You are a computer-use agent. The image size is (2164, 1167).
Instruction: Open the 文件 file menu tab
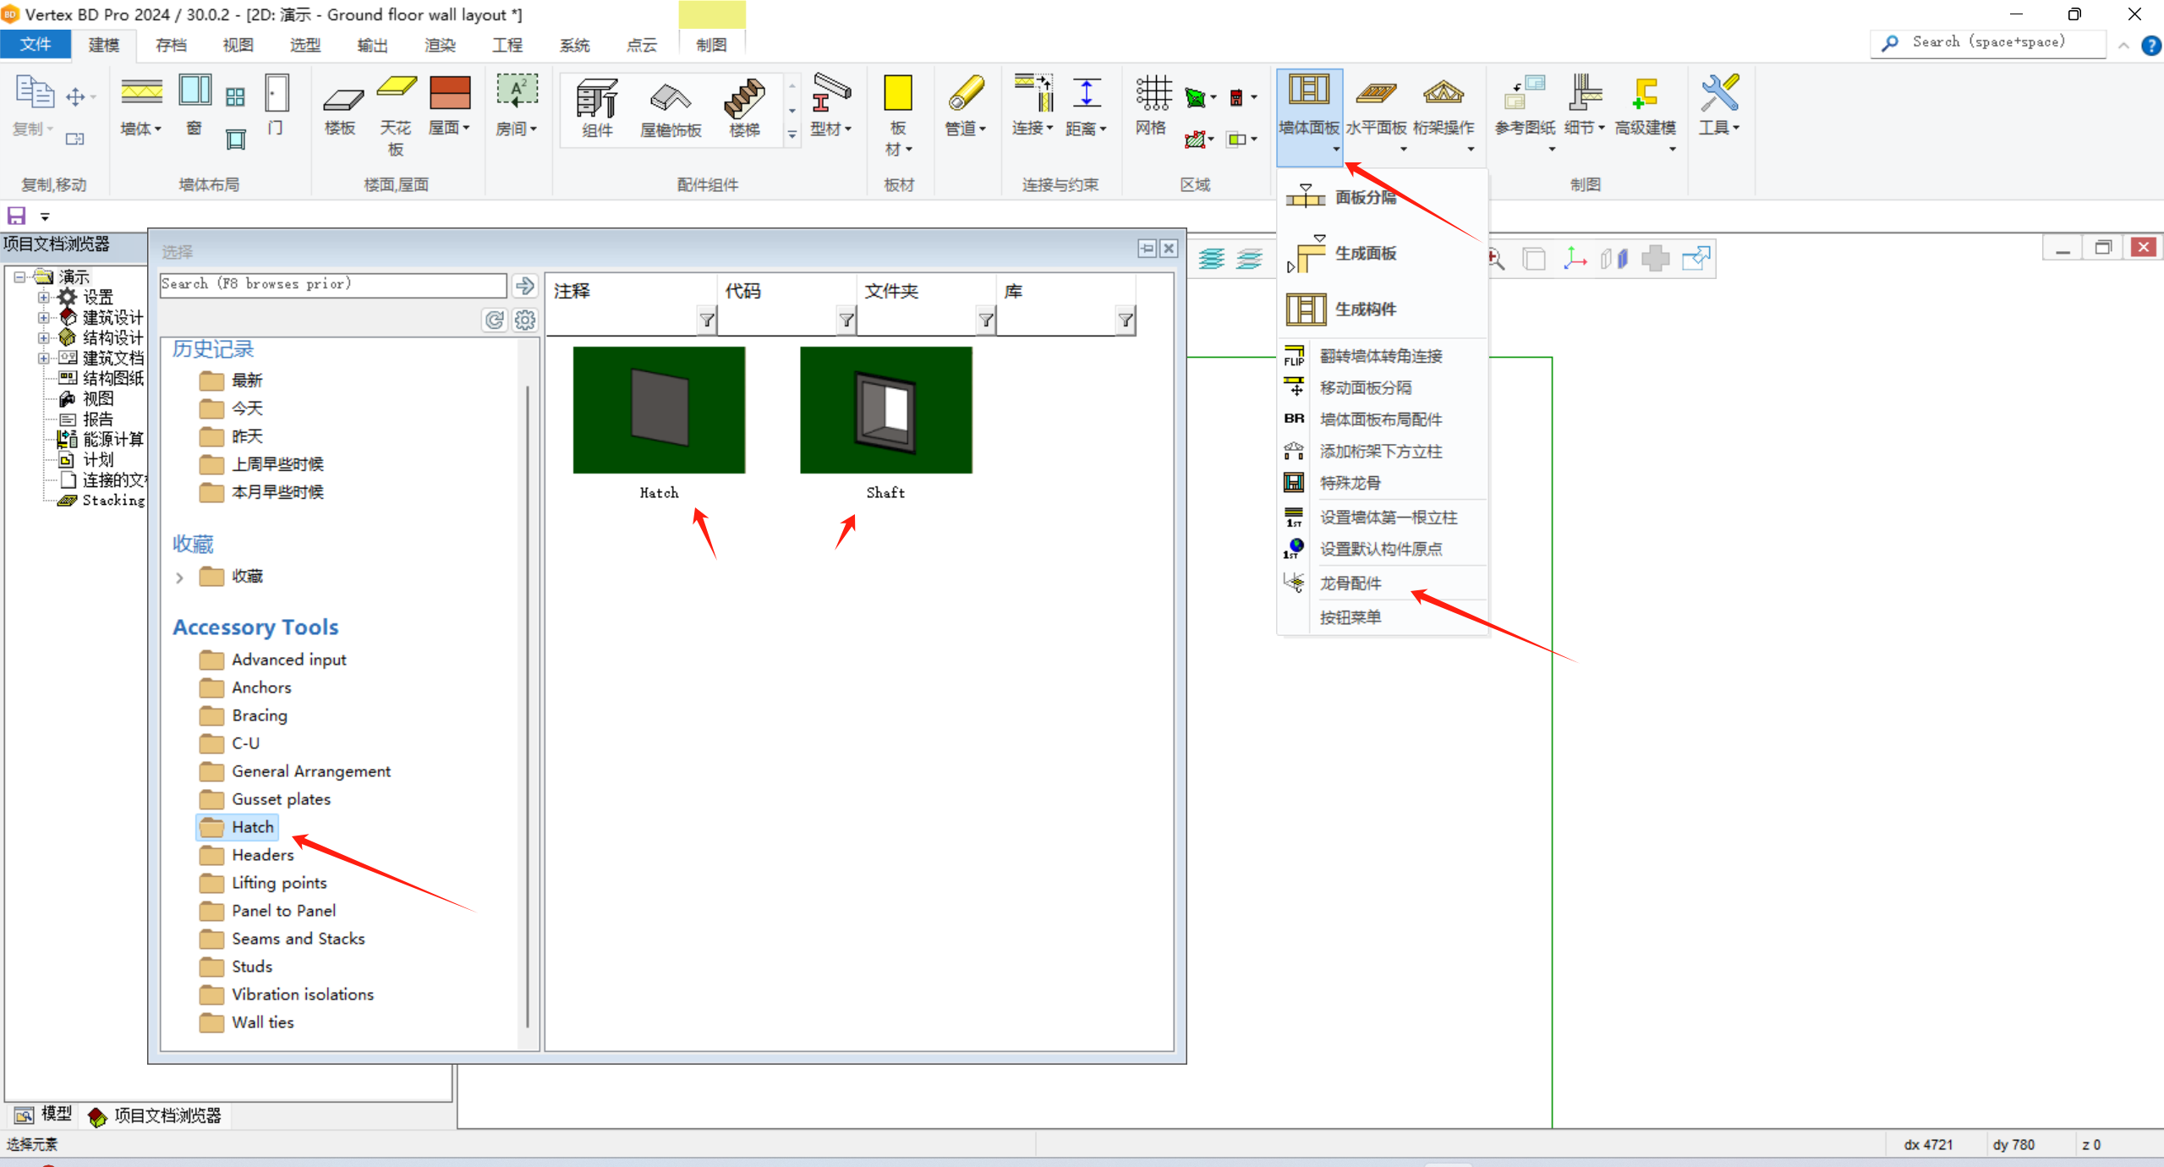point(35,45)
